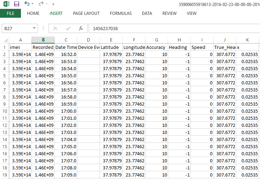This screenshot has height=179, width=260.
Task: Click the 'imei' header cell
Action: pos(20,47)
